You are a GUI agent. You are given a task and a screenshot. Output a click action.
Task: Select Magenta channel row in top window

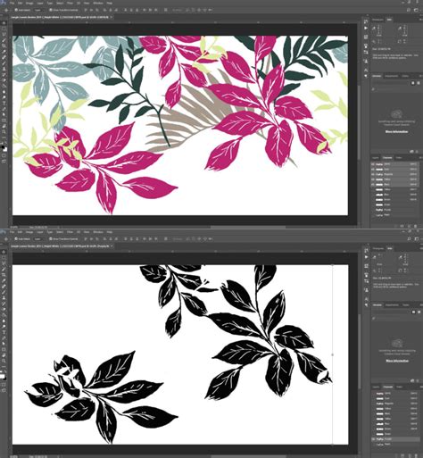(394, 174)
